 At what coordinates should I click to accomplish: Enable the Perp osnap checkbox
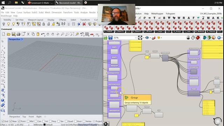pos(50,121)
